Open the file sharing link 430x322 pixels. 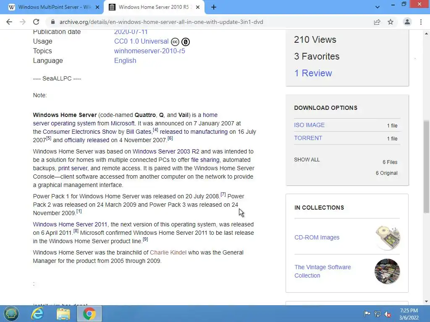tap(205, 160)
